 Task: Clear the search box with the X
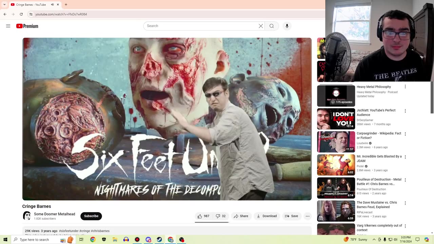tap(261, 26)
